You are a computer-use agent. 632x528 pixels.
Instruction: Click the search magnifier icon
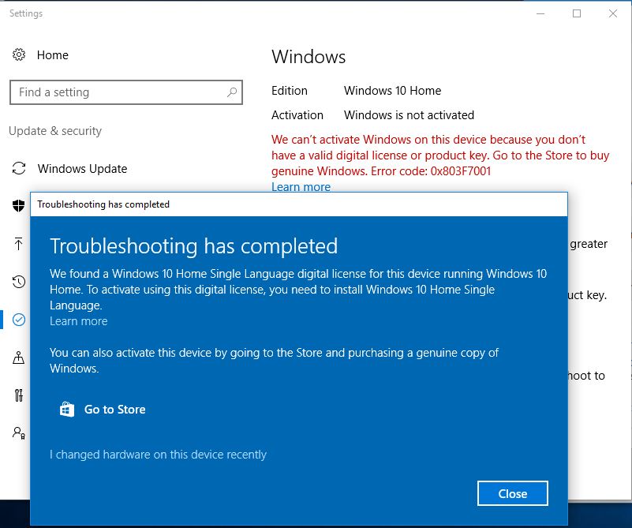click(x=232, y=92)
